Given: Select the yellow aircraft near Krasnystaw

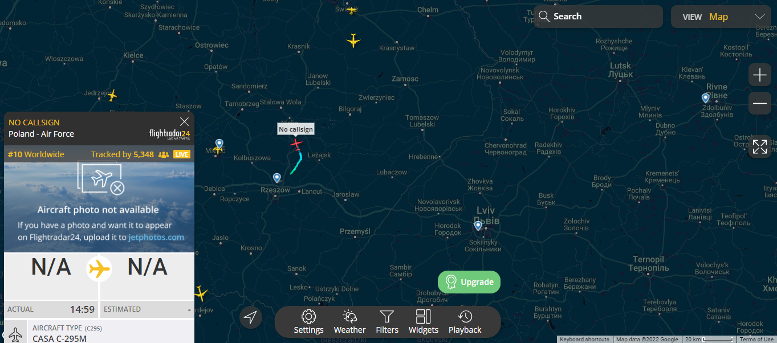Looking at the screenshot, I should (x=353, y=40).
